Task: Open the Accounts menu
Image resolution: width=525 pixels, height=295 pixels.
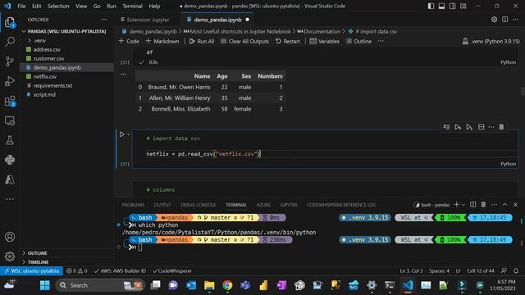Action: coord(10,237)
